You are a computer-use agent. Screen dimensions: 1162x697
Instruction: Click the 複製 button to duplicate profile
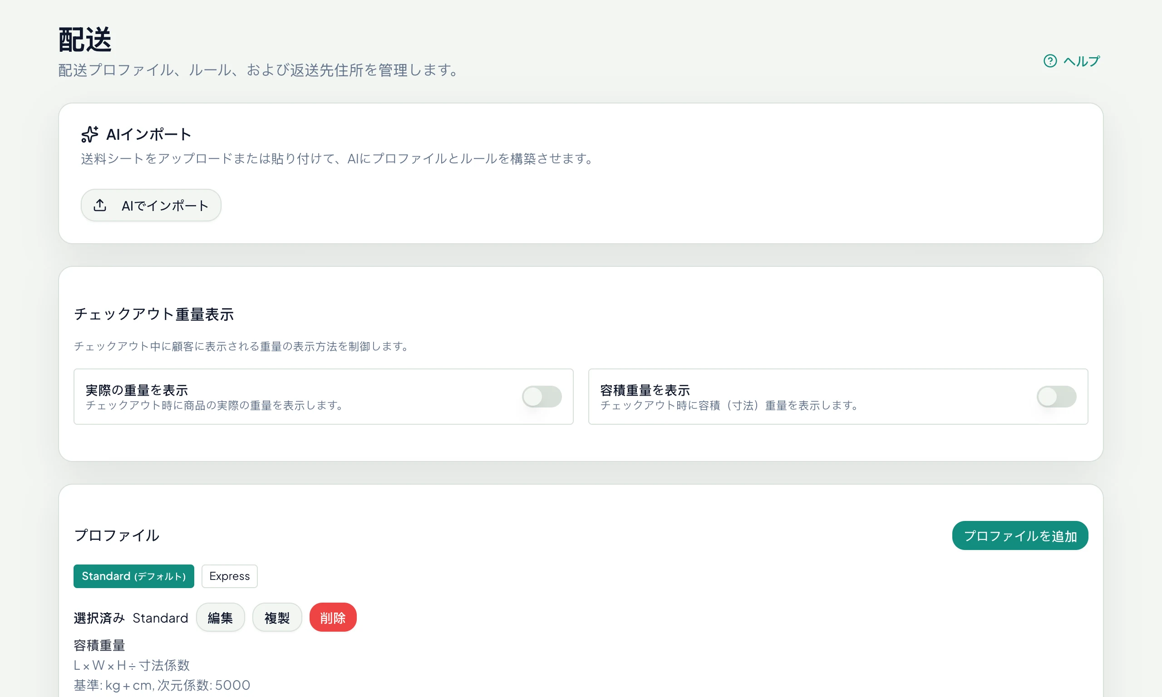tap(277, 618)
